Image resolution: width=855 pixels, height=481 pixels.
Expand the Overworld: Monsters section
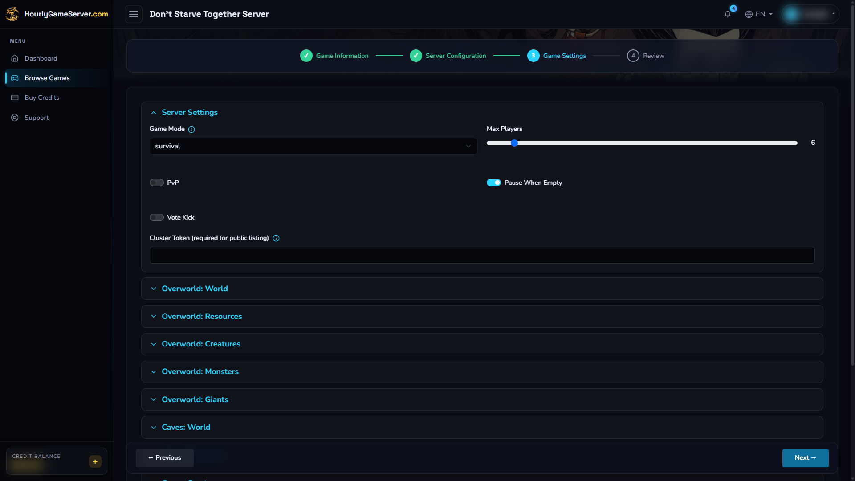point(482,371)
